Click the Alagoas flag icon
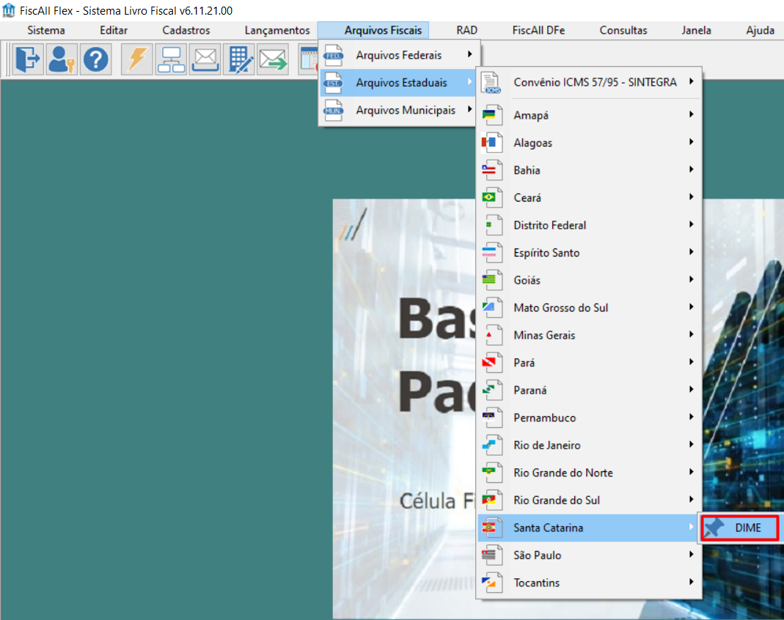This screenshot has height=620, width=784. pyautogui.click(x=491, y=142)
